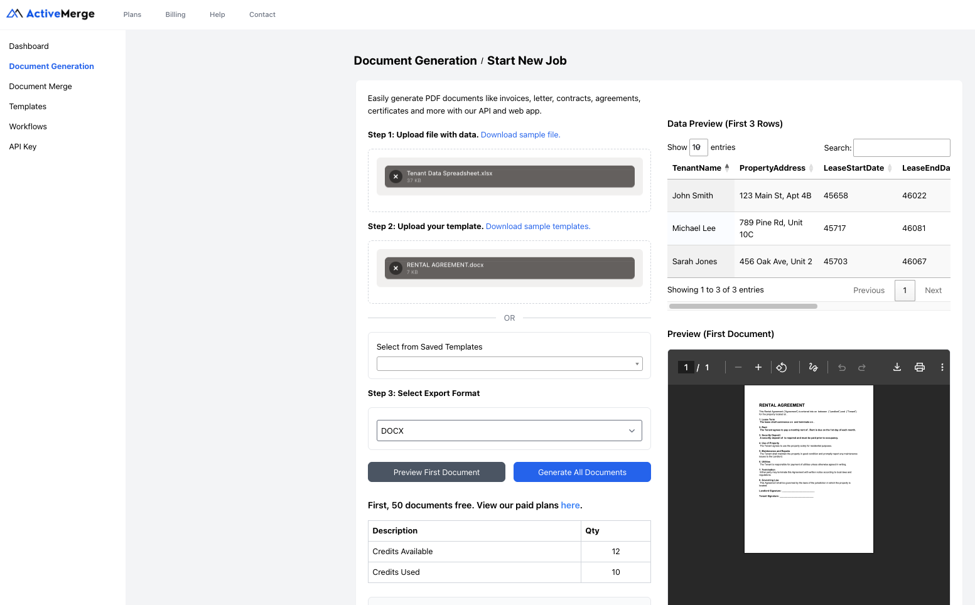Open more options in the PDF viewer toolbar
Screen dimensions: 975x605
pyautogui.click(x=942, y=367)
